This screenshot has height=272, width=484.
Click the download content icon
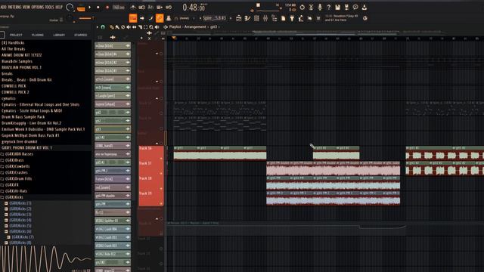(x=365, y=7)
